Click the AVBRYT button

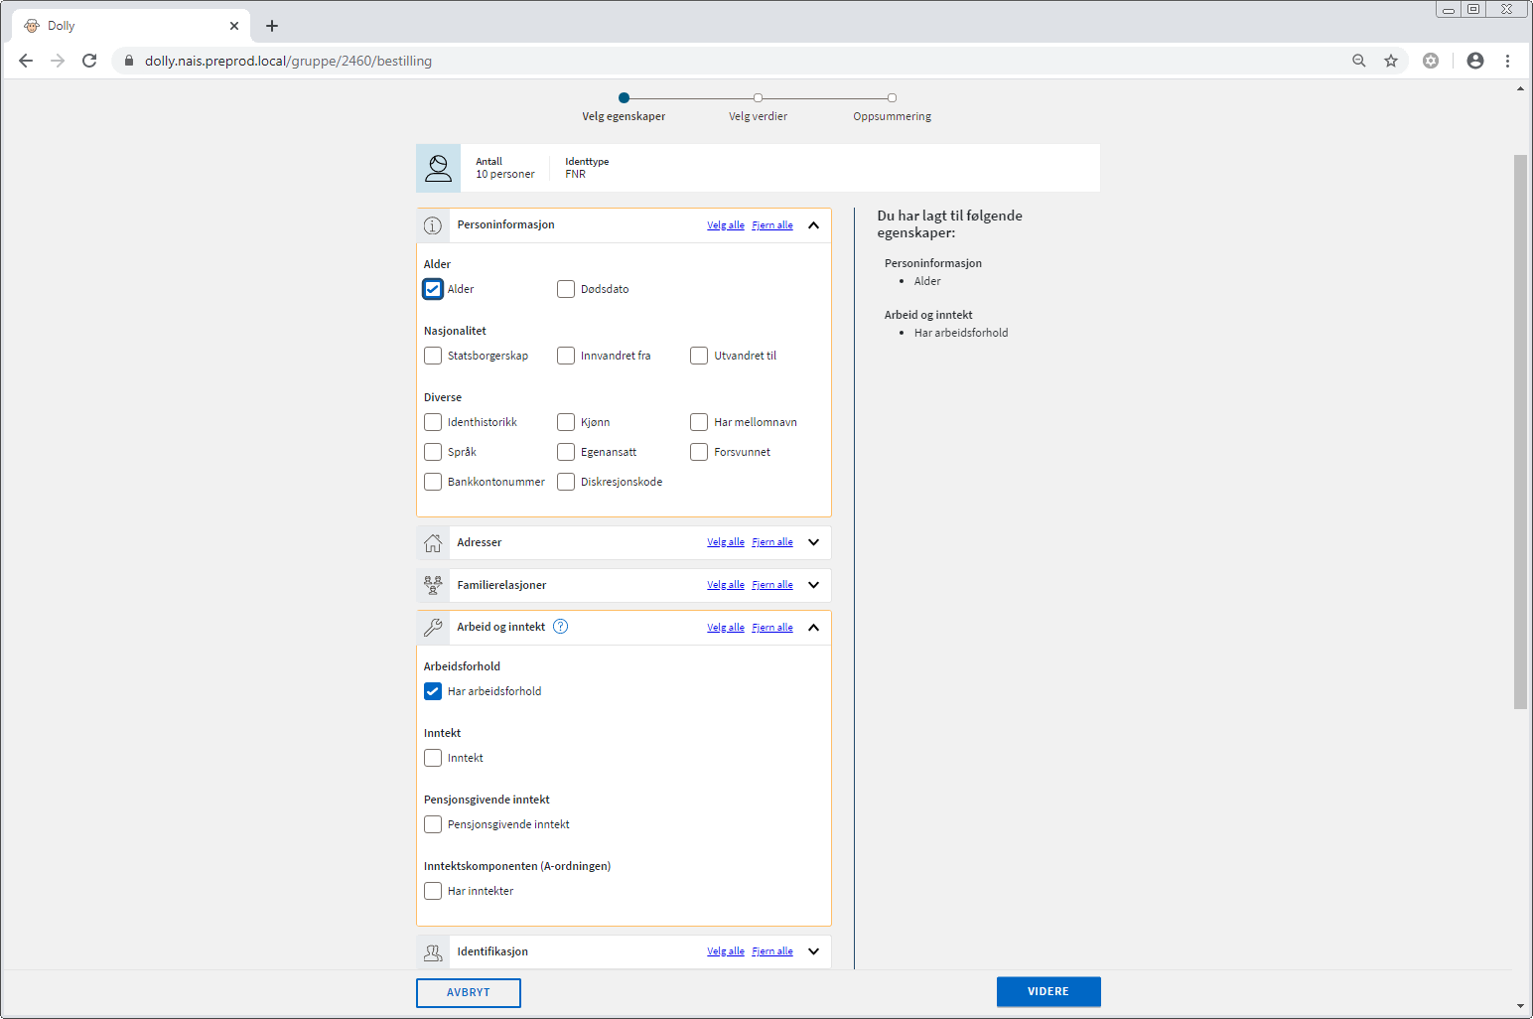(x=469, y=993)
